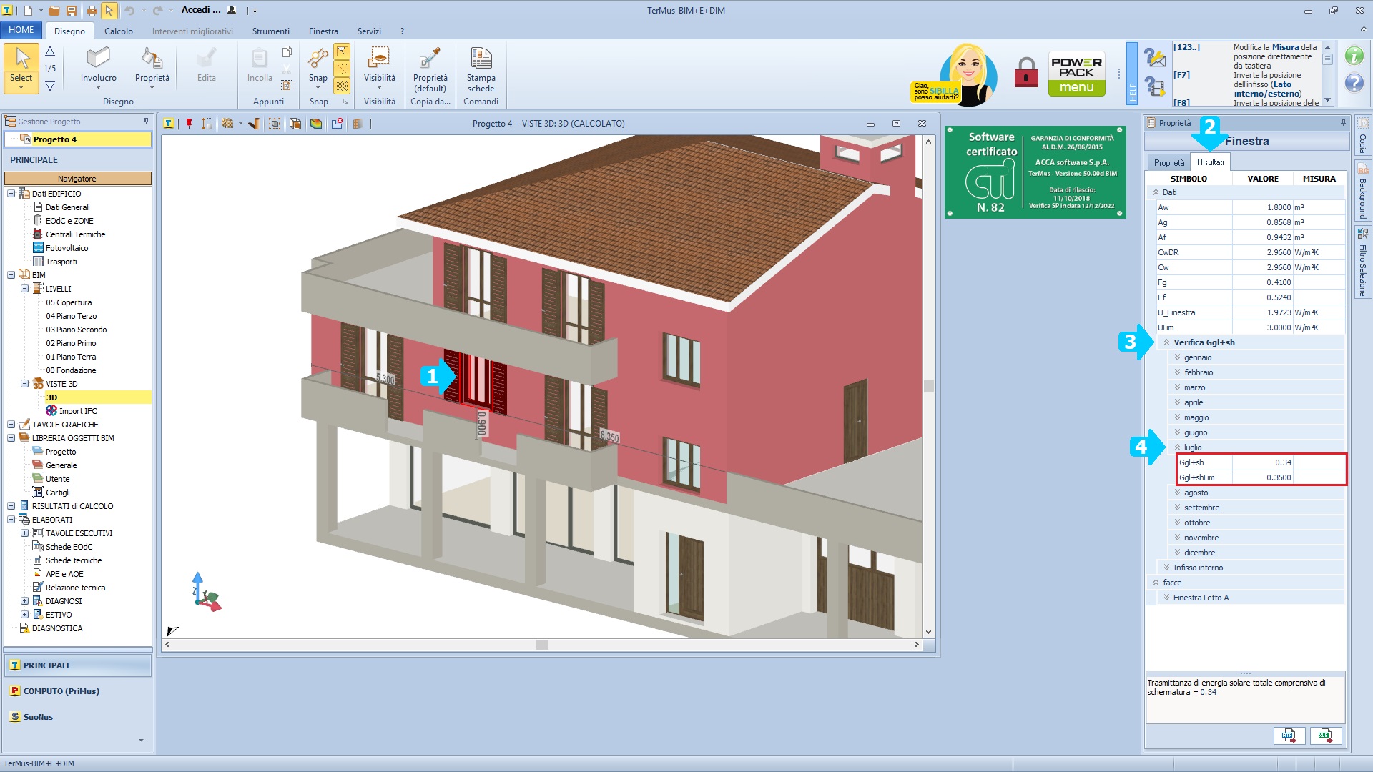
Task: Click the red padlock icon
Action: click(1026, 73)
